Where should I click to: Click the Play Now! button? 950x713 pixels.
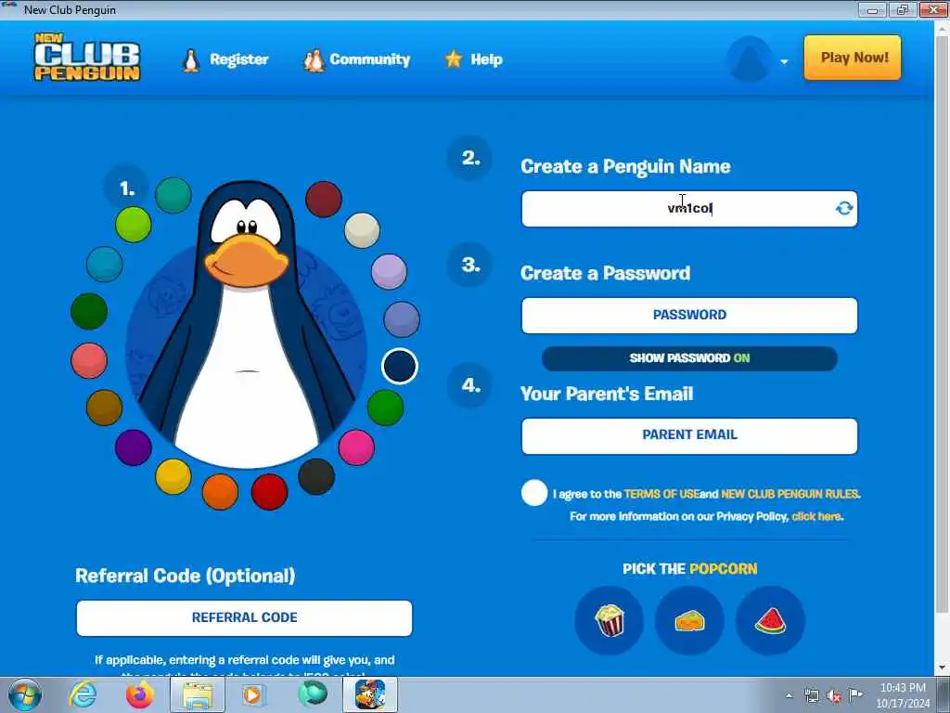pos(853,58)
